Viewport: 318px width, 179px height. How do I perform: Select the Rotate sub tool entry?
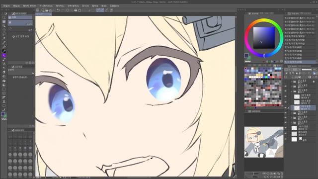tap(20, 30)
